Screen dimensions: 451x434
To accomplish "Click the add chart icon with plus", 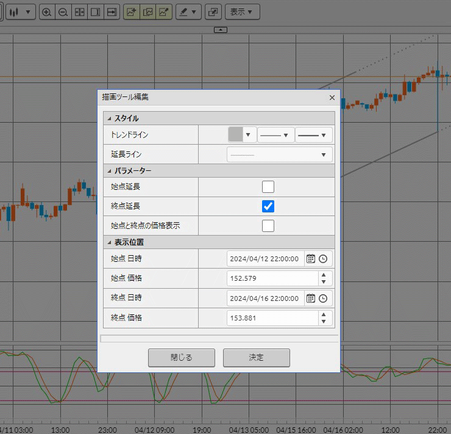I will [131, 12].
